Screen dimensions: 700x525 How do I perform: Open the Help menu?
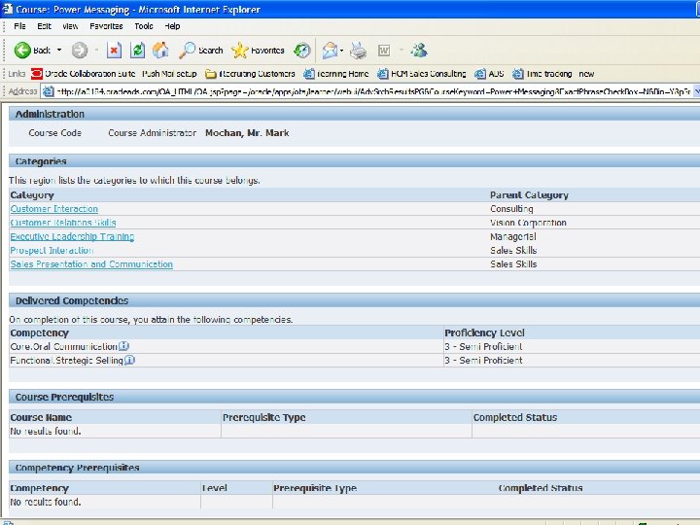(x=172, y=26)
